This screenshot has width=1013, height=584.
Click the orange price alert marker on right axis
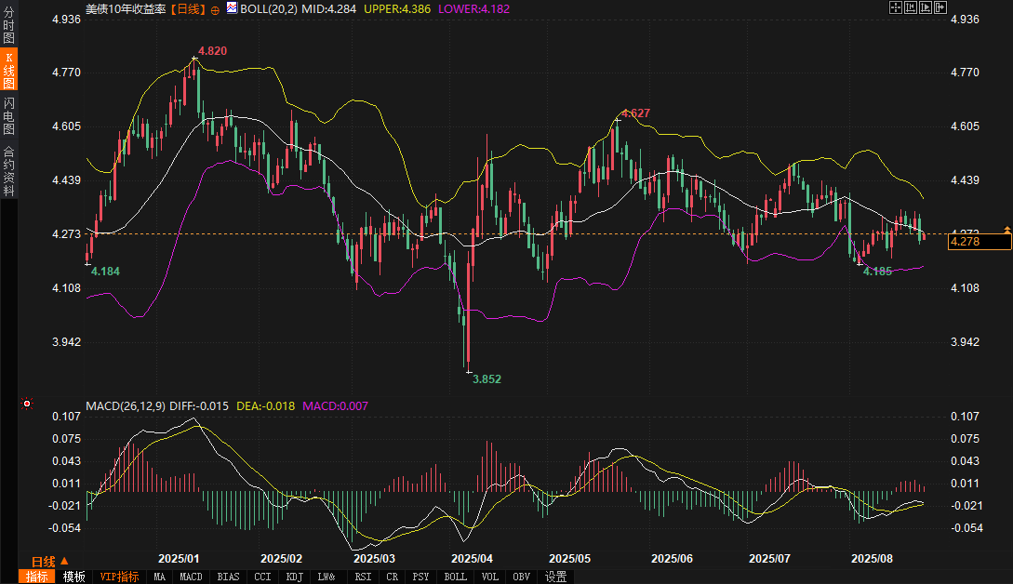point(1006,230)
